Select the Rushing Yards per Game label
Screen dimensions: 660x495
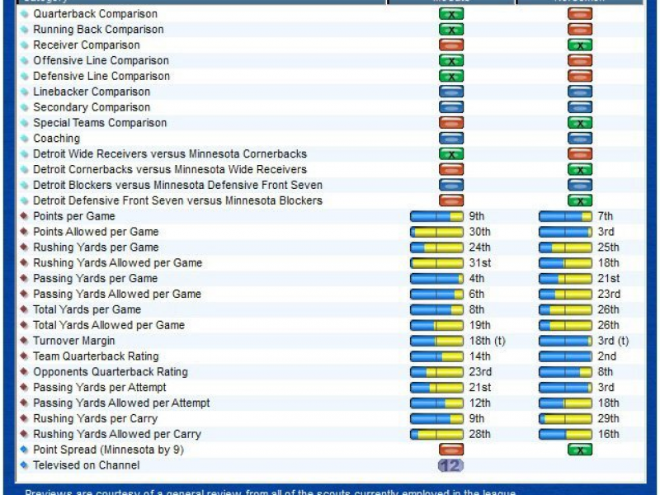[x=96, y=247]
